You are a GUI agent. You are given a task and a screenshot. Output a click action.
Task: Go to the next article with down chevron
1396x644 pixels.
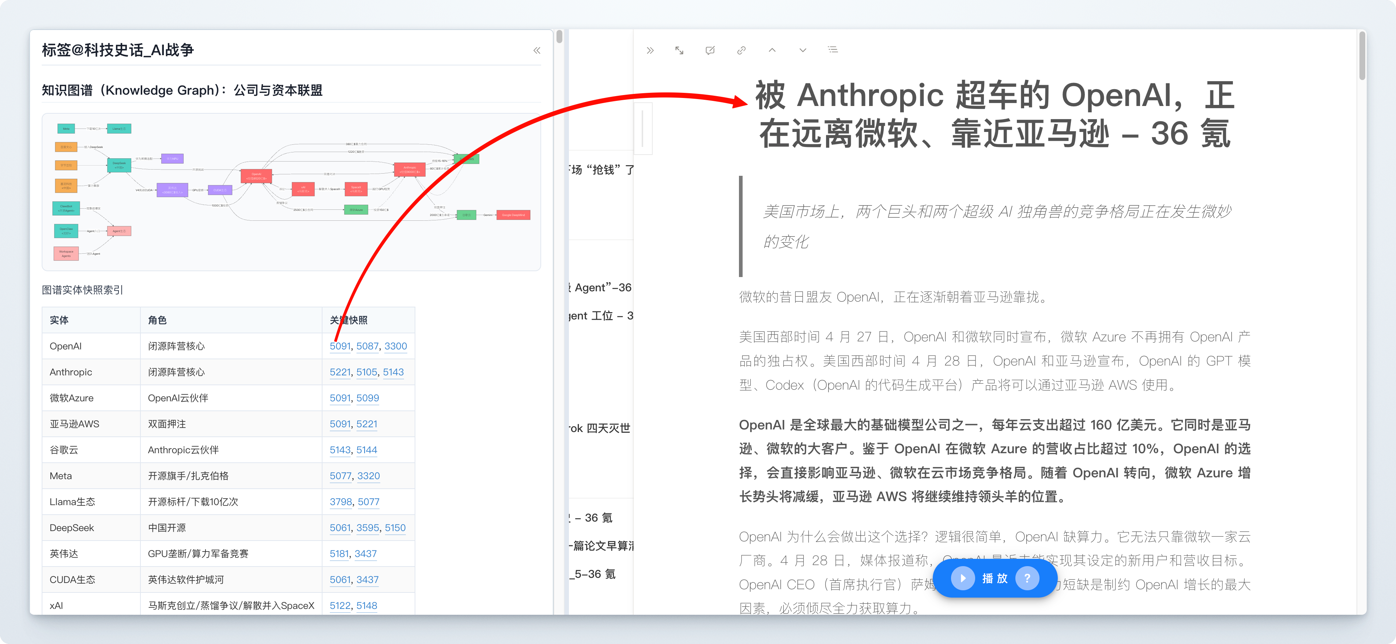pos(803,50)
